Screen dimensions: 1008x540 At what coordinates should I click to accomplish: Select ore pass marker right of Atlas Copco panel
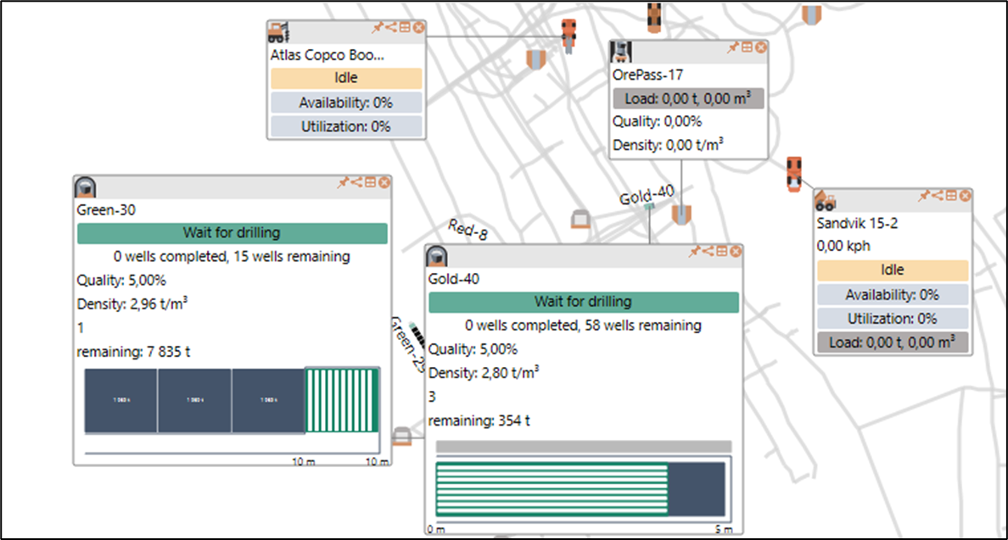click(x=536, y=59)
